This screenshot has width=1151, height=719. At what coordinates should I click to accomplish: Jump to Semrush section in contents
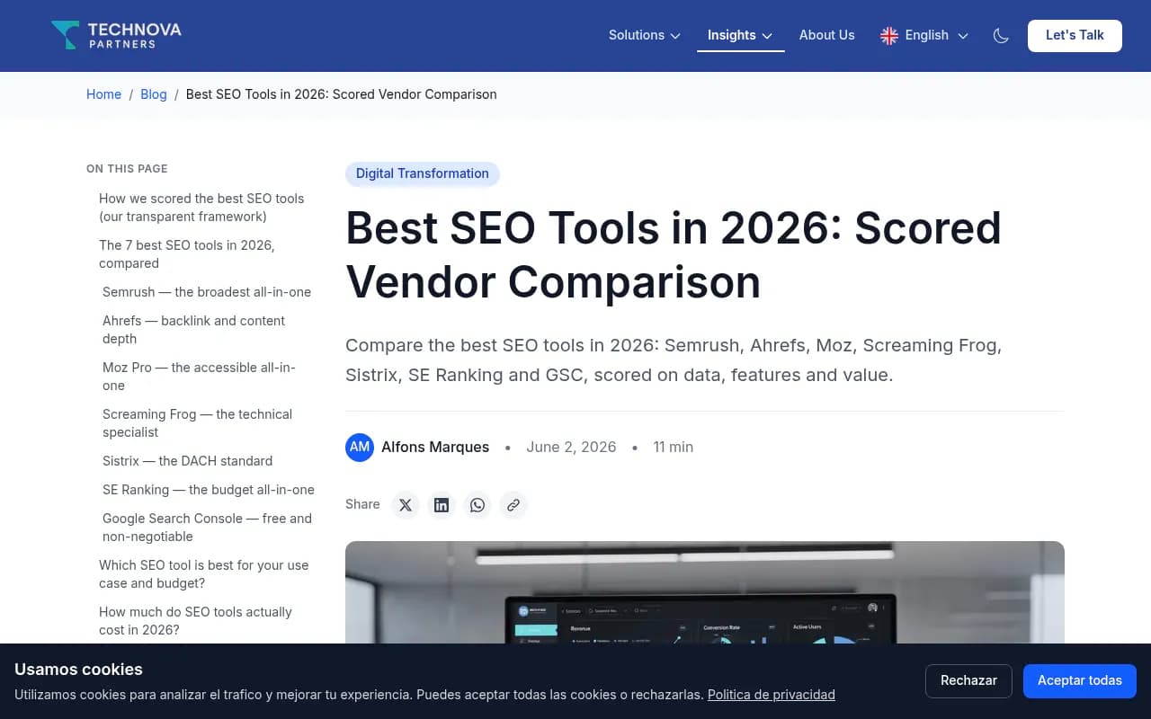coord(207,292)
